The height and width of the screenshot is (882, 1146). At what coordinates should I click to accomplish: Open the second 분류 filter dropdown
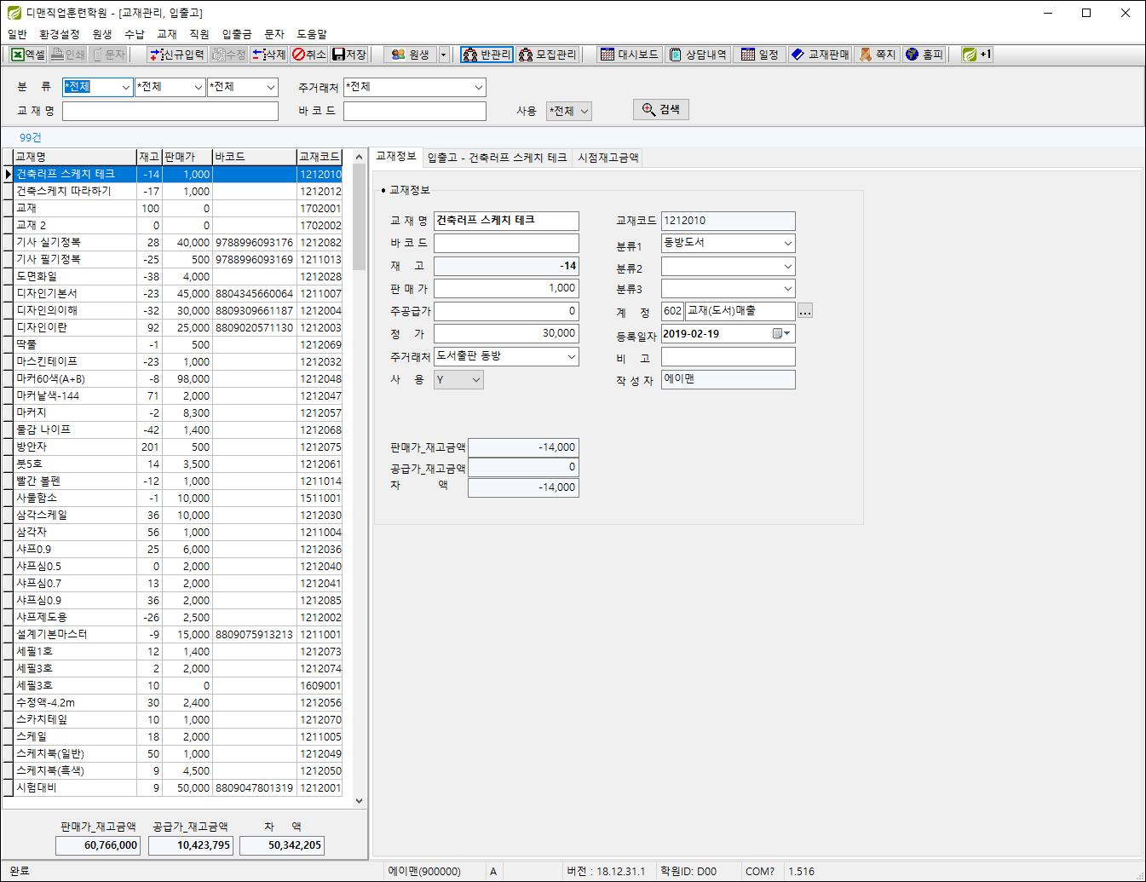pyautogui.click(x=199, y=87)
